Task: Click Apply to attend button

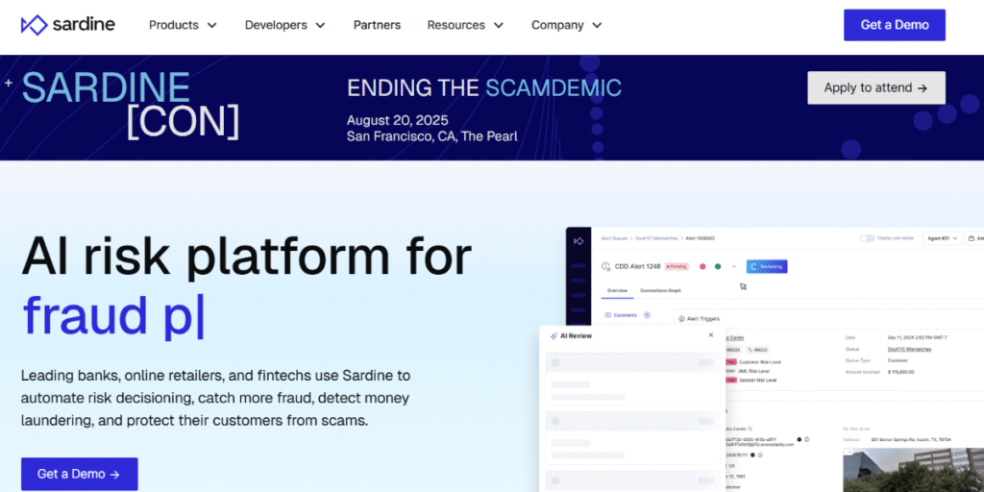Action: (876, 87)
